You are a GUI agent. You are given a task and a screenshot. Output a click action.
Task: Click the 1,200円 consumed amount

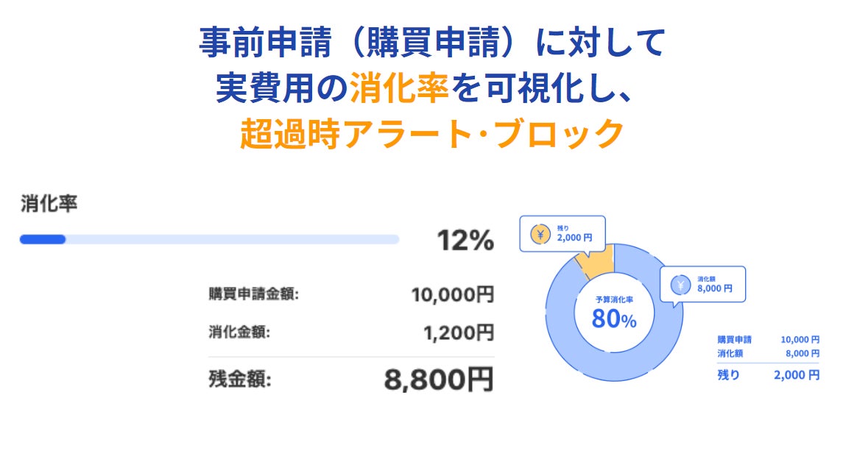458,332
